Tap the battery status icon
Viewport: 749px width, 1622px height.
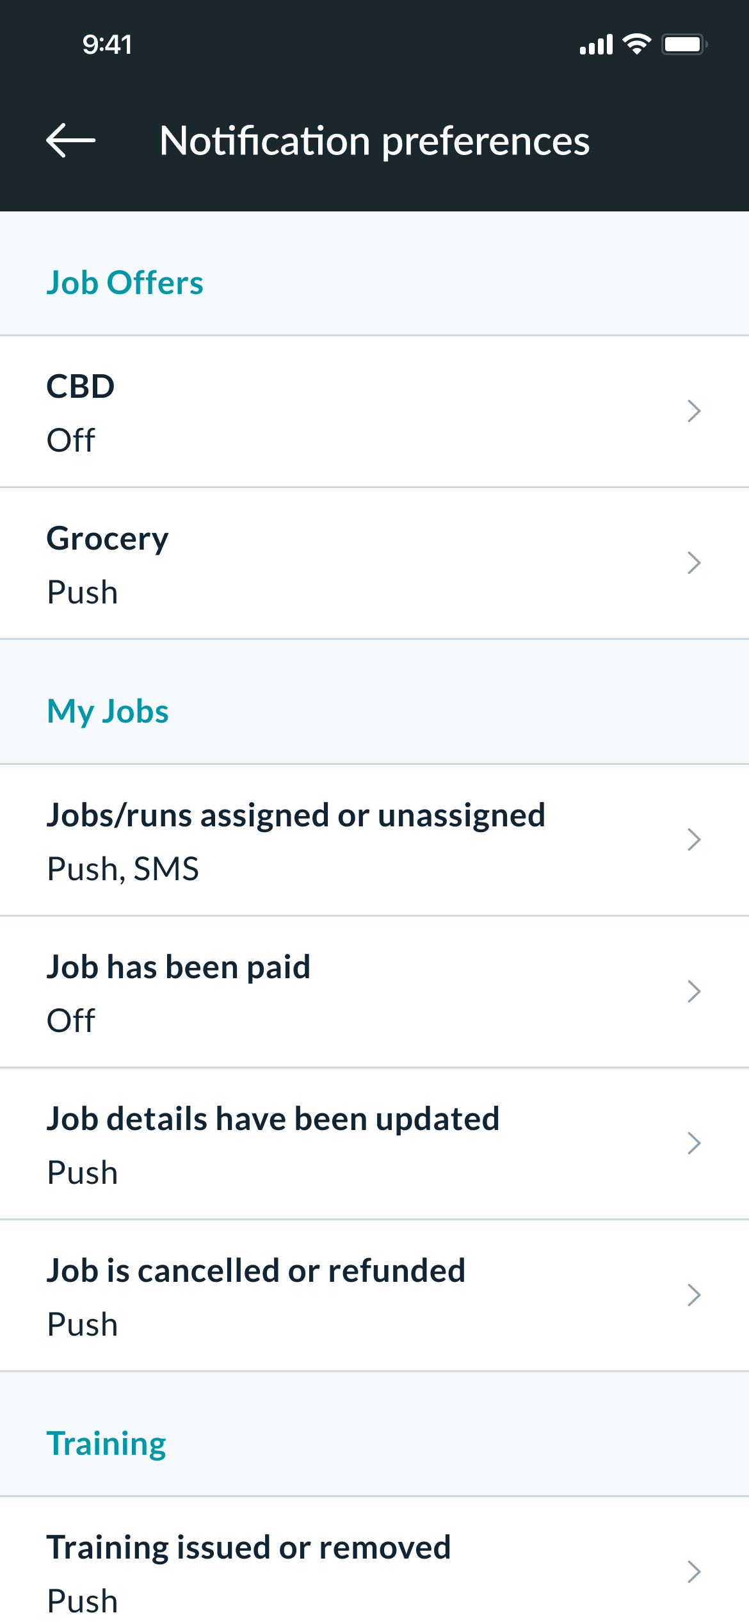[684, 44]
